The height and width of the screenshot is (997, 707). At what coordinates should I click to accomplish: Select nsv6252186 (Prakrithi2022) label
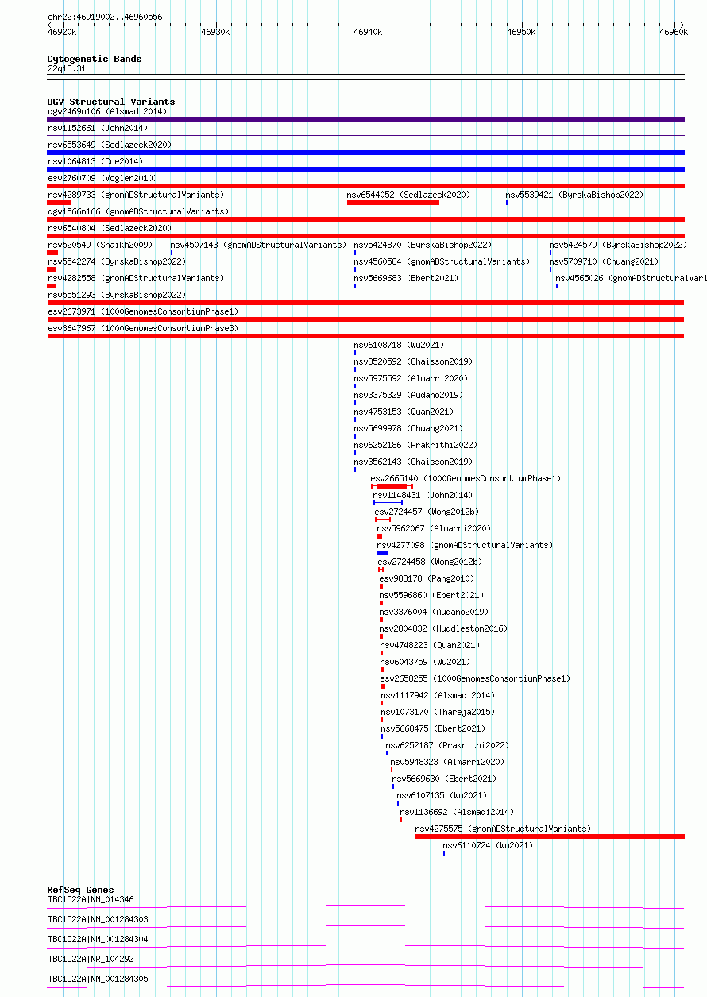(x=415, y=446)
